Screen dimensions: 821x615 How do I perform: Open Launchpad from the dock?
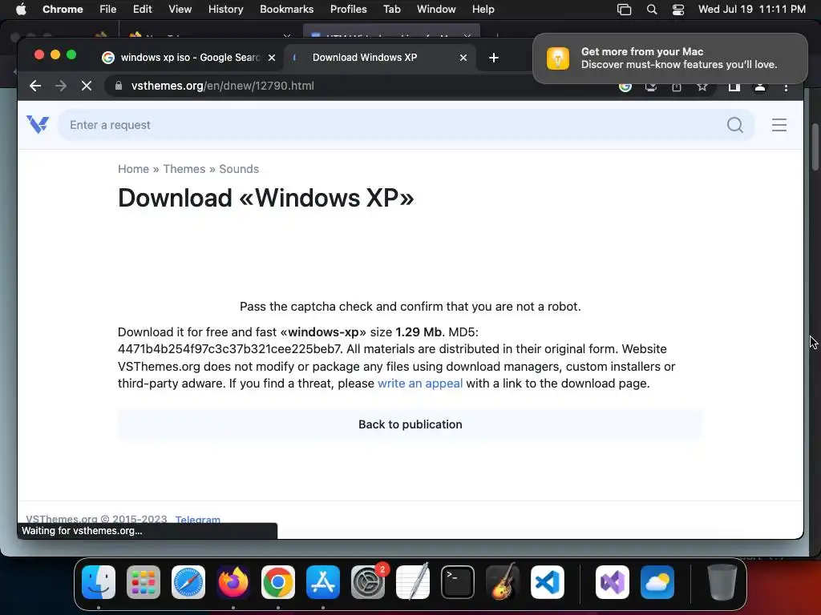coord(144,582)
